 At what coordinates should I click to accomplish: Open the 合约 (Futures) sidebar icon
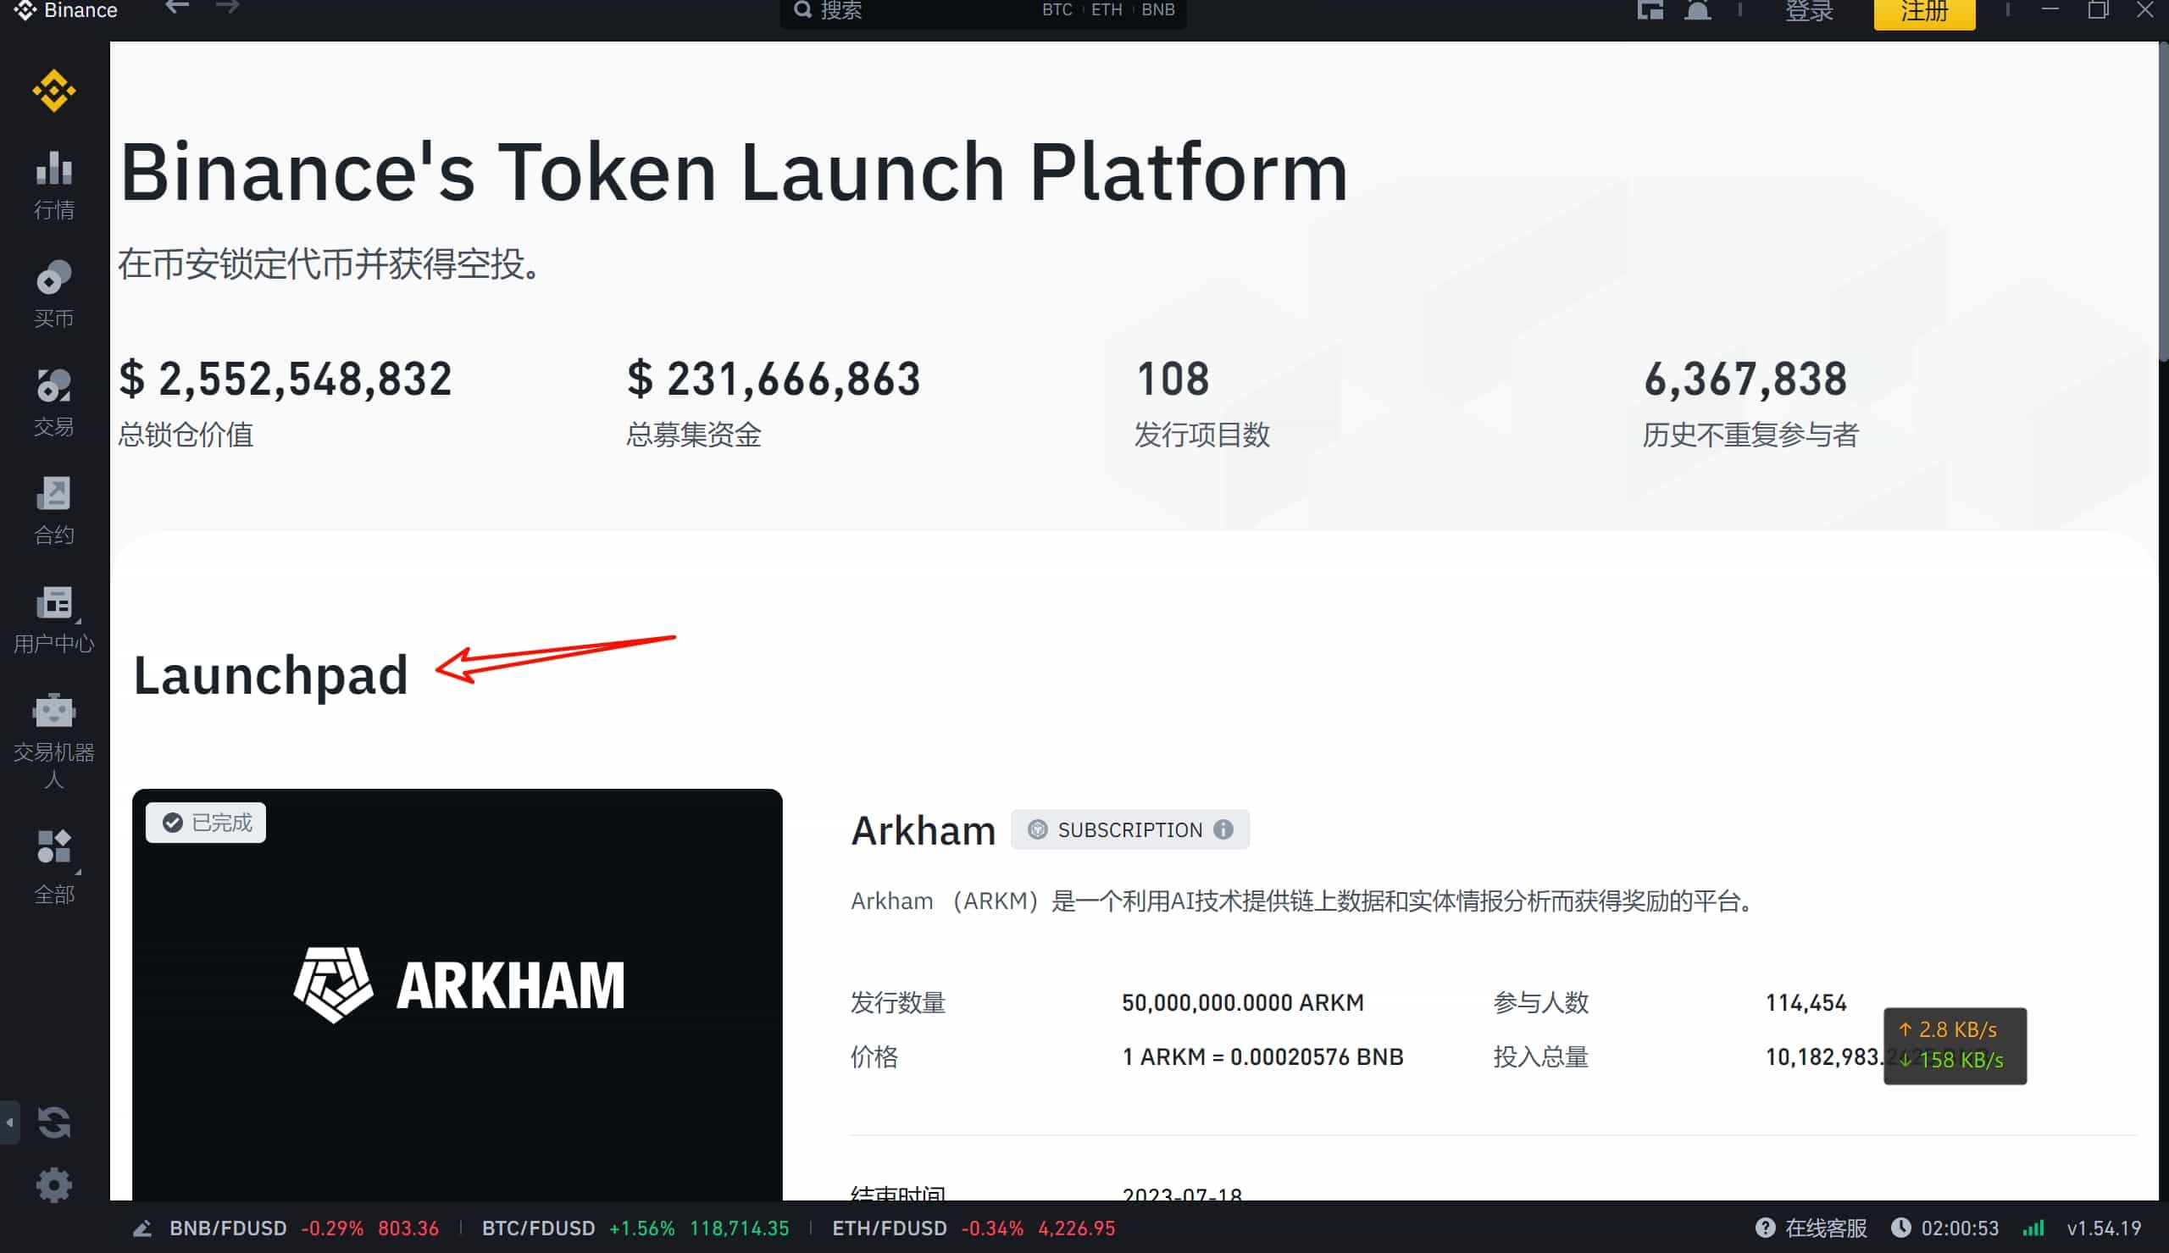pos(53,507)
